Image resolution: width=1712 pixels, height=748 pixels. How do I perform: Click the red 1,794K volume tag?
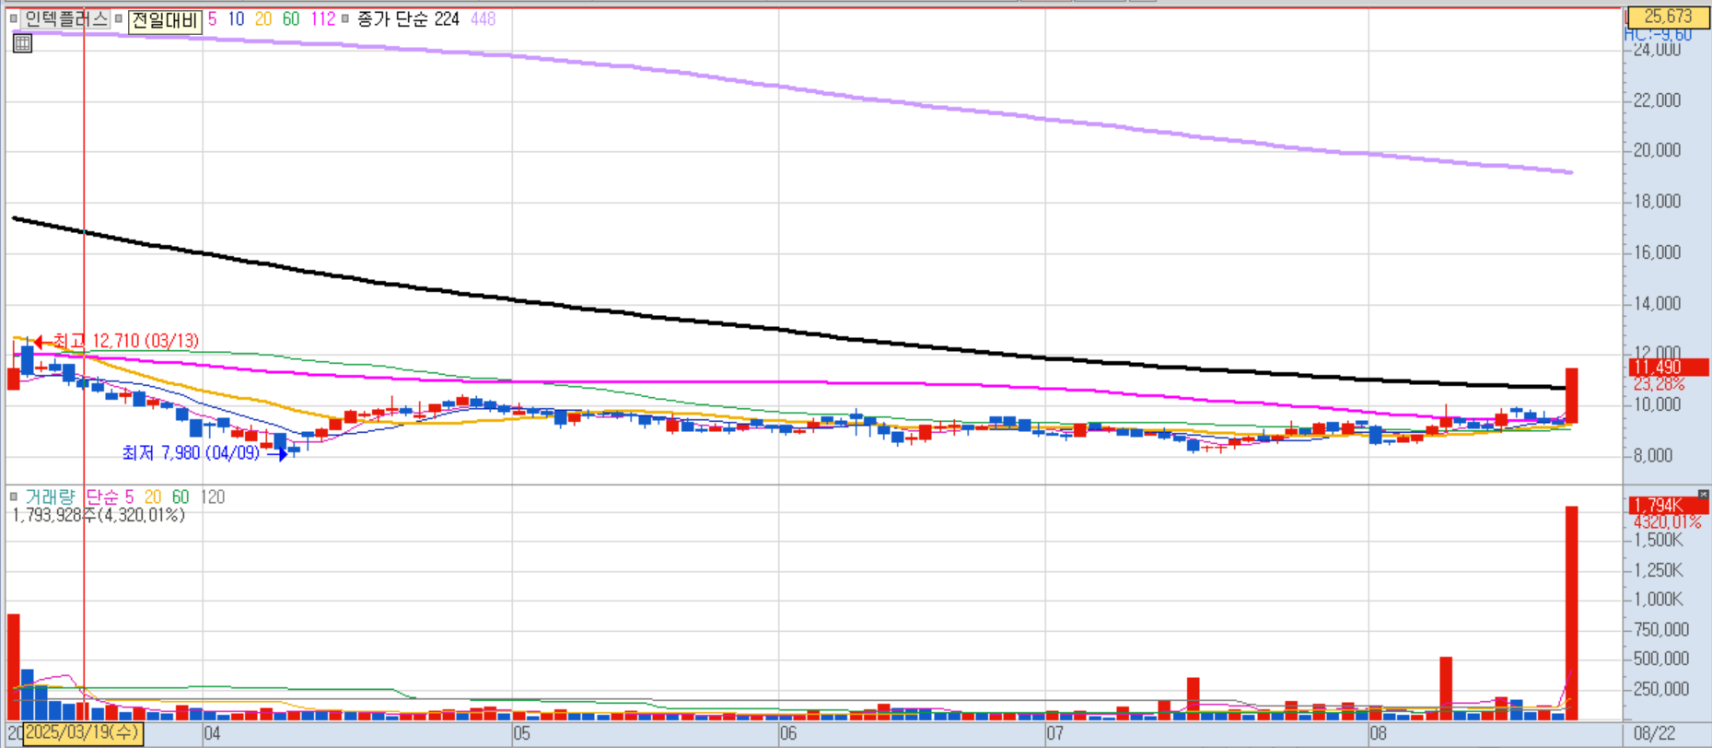click(1668, 505)
